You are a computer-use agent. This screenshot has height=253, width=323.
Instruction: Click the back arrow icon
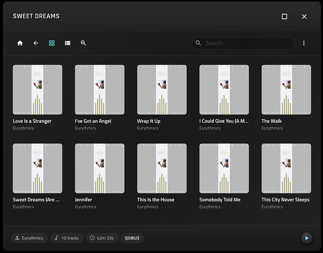[x=36, y=43]
